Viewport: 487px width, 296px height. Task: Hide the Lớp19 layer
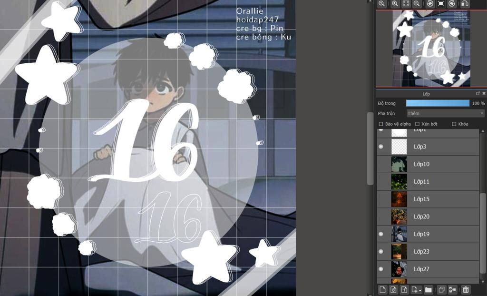pos(381,234)
